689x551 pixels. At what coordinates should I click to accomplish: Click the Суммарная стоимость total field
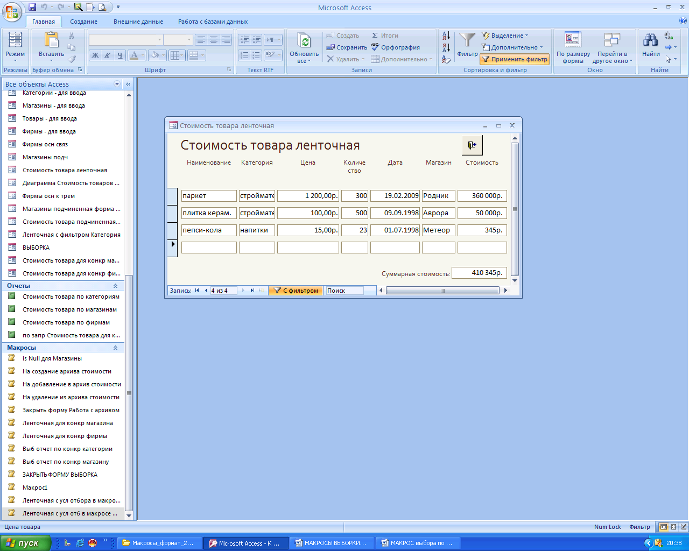pos(479,273)
